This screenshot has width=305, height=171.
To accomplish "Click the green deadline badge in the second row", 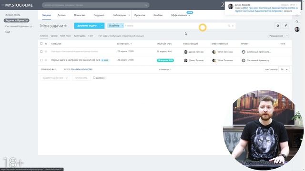I will pyautogui.click(x=165, y=60).
